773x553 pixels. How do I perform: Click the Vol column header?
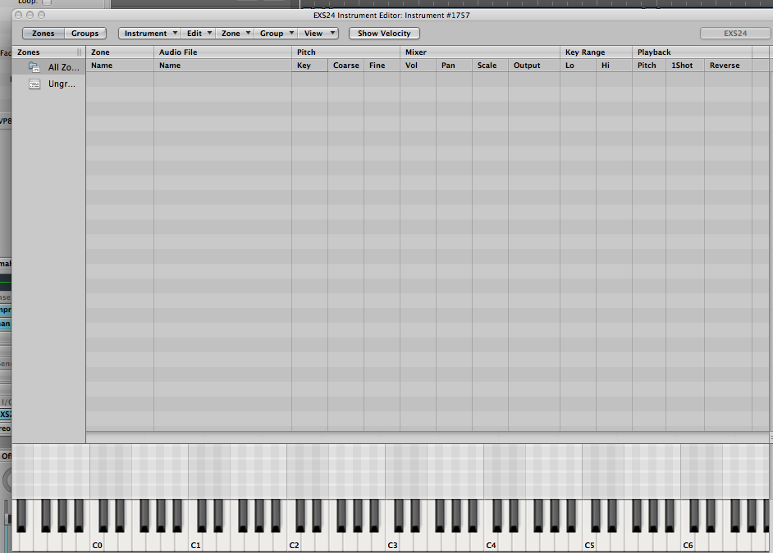click(418, 66)
